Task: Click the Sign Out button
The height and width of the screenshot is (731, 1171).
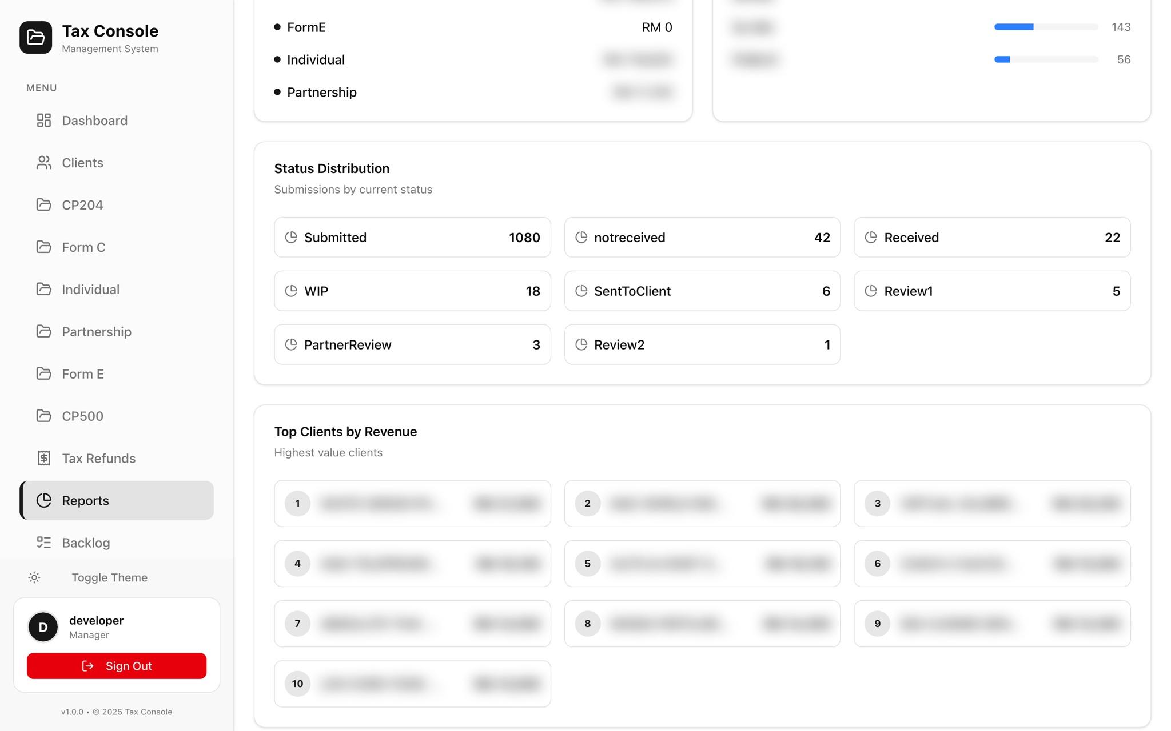Action: [x=117, y=666]
